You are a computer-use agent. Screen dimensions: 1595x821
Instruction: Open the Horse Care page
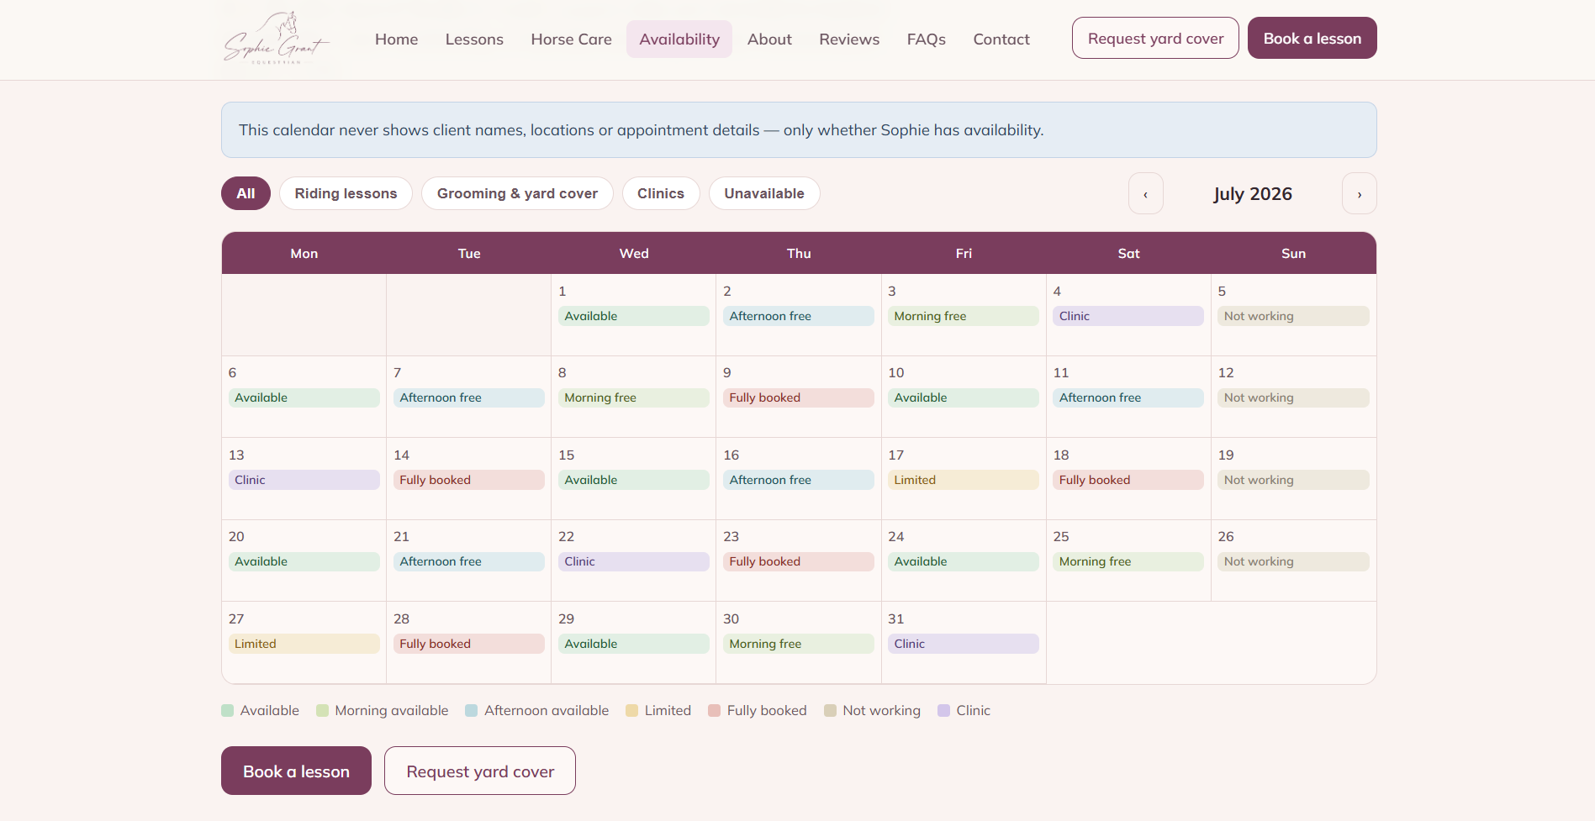click(571, 39)
